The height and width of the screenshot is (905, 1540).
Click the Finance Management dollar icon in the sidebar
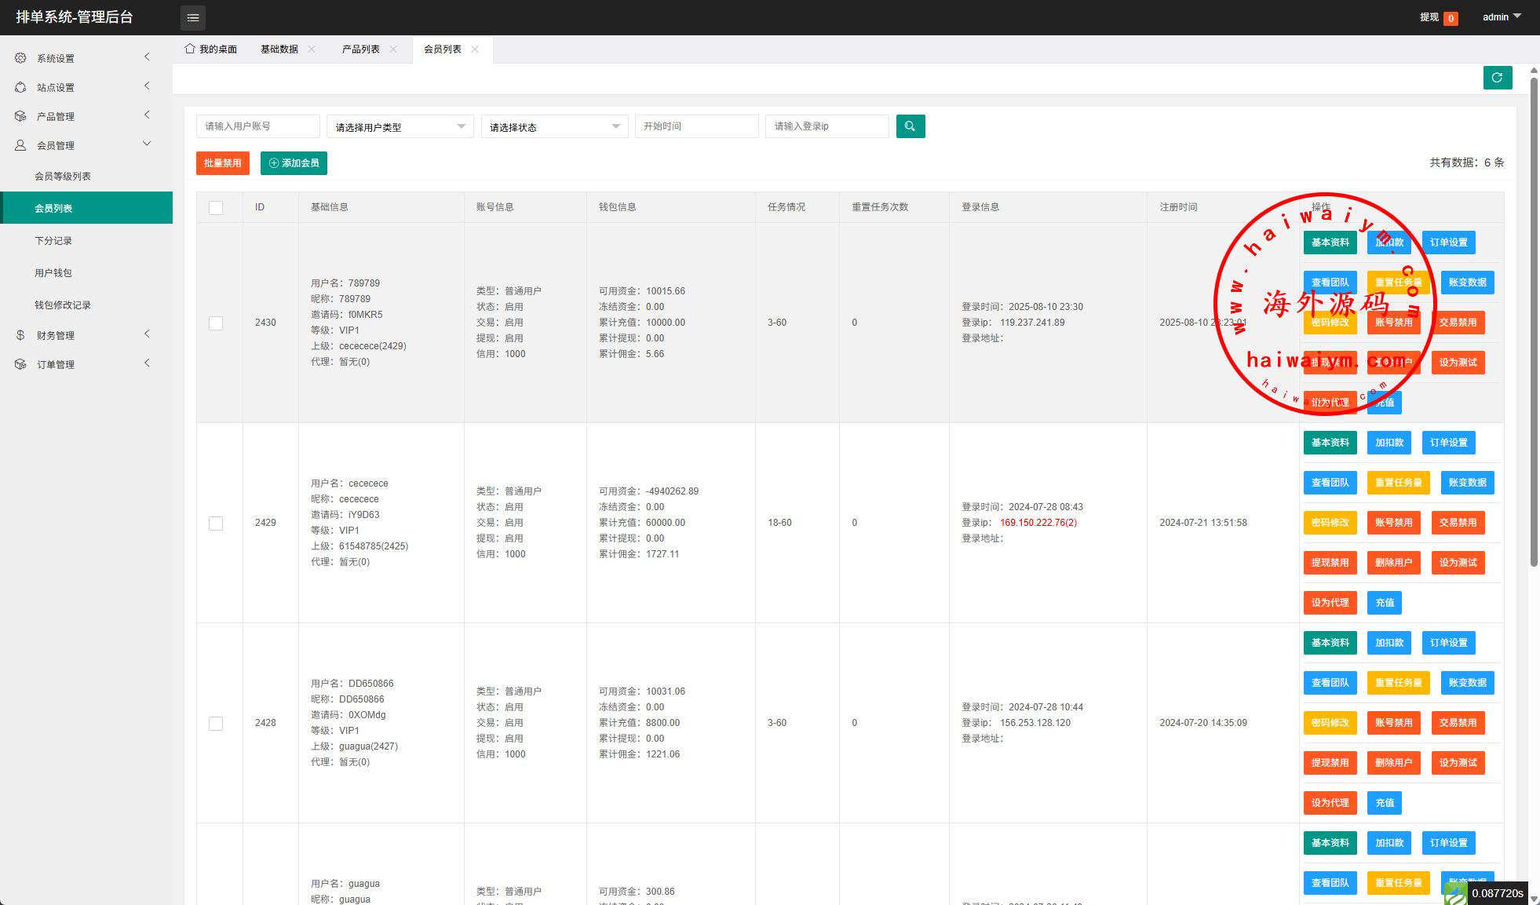20,335
